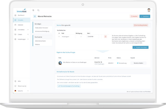Screen dimensions: 166x109
Task: Click the Titel column header
Action: coord(60,58)
